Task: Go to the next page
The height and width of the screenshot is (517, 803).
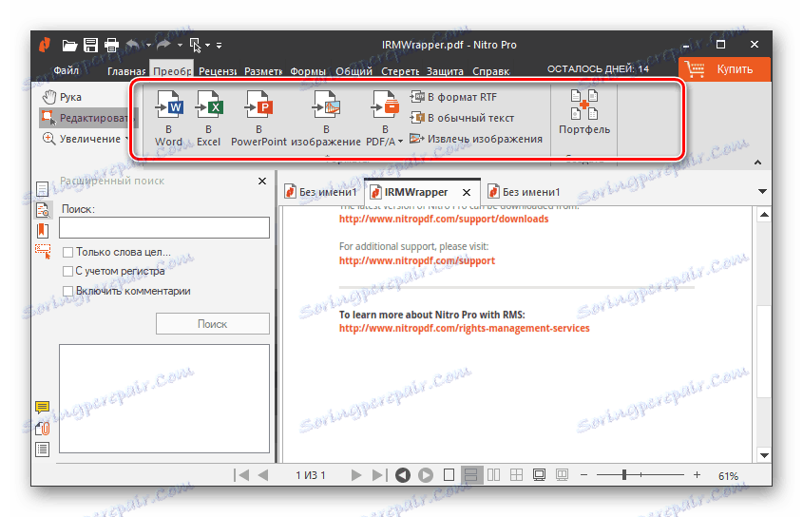Action: (356, 475)
